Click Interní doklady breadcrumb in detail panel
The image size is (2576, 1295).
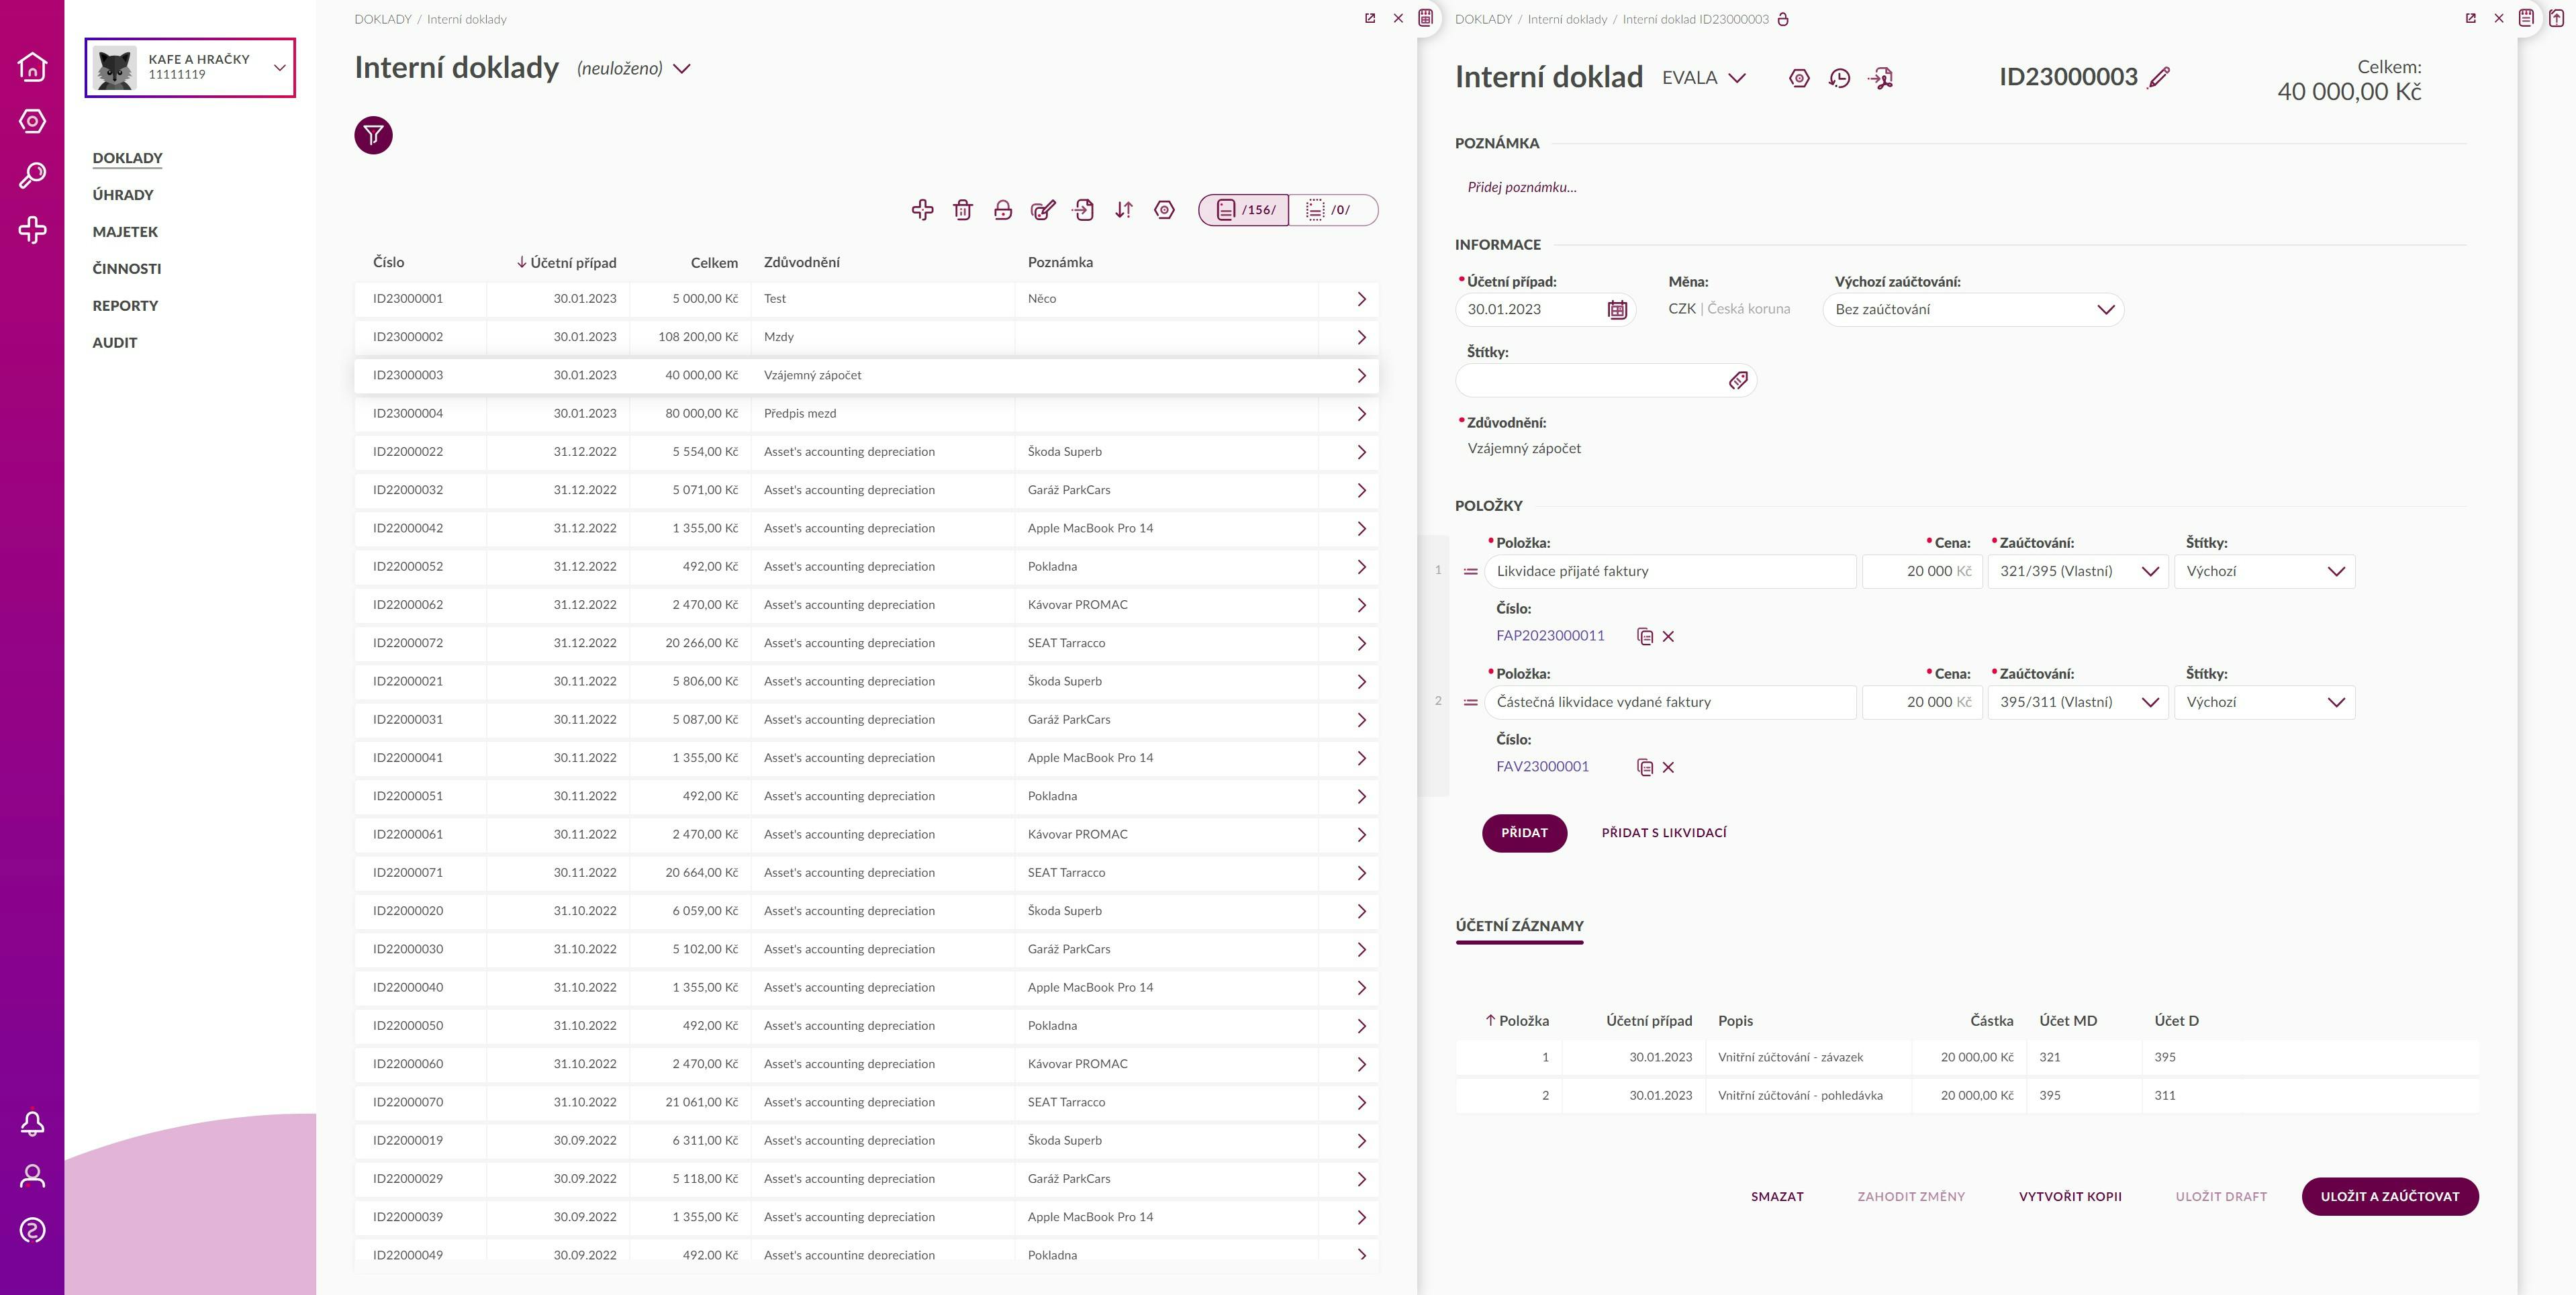coord(1567,19)
